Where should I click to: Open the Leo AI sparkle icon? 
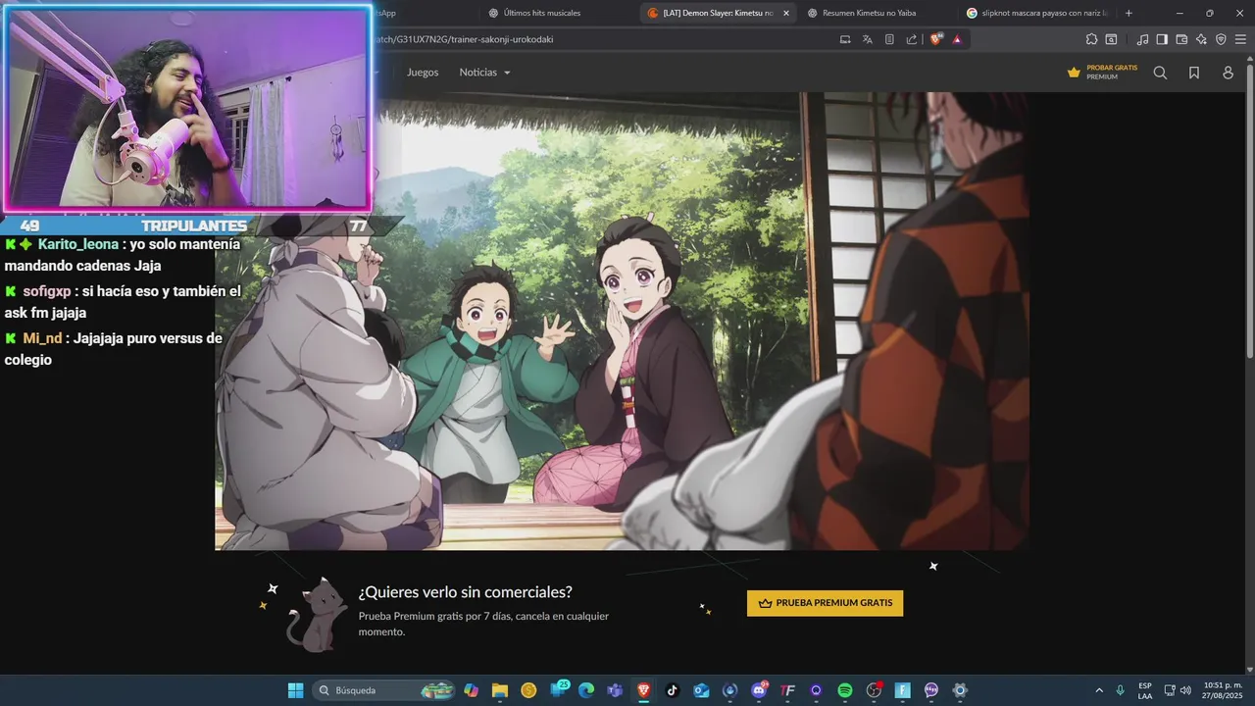1201,39
